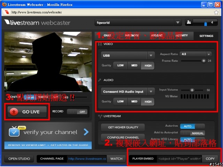
Task: Click the livestream webcaster logo
Action: point(37,22)
